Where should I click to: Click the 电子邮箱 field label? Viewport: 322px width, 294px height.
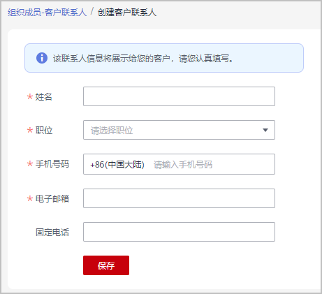click(x=52, y=199)
